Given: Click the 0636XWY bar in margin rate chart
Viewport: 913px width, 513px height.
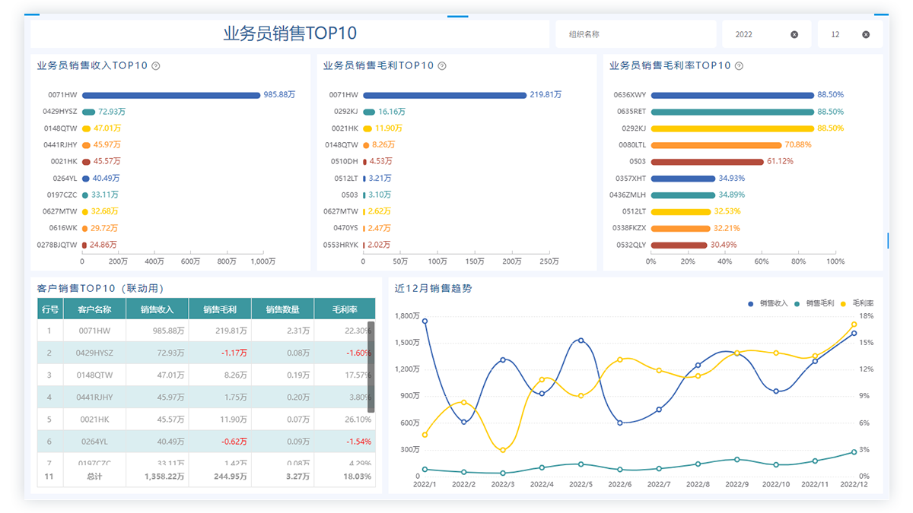Looking at the screenshot, I should [x=732, y=95].
